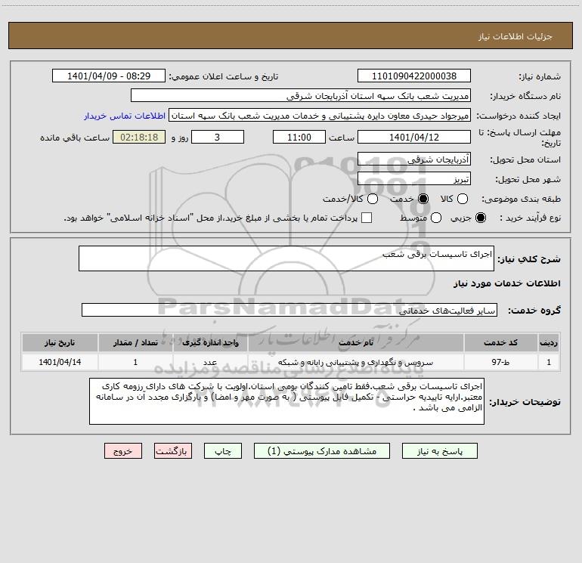Image resolution: width=582 pixels, height=563 pixels.
Task: Click announcement date field 1401/04/09 - 08:29
Action: pos(109,76)
